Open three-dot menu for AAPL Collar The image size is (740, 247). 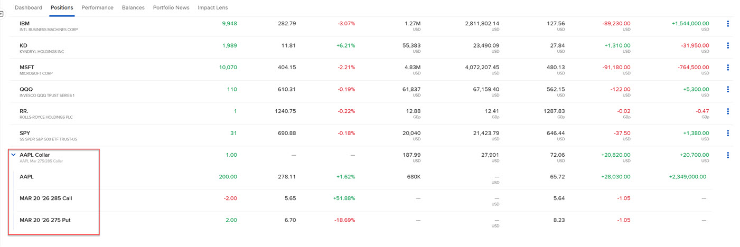pyautogui.click(x=728, y=155)
